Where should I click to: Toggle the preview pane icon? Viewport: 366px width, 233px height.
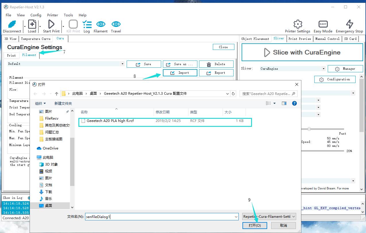[x=284, y=103]
